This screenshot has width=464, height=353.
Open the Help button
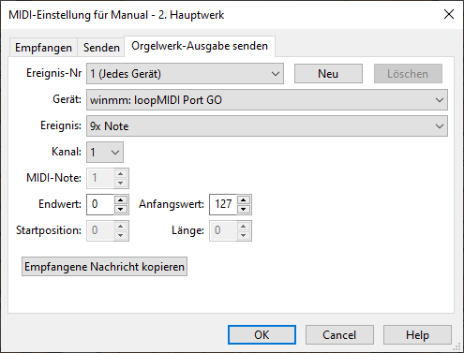(x=417, y=335)
